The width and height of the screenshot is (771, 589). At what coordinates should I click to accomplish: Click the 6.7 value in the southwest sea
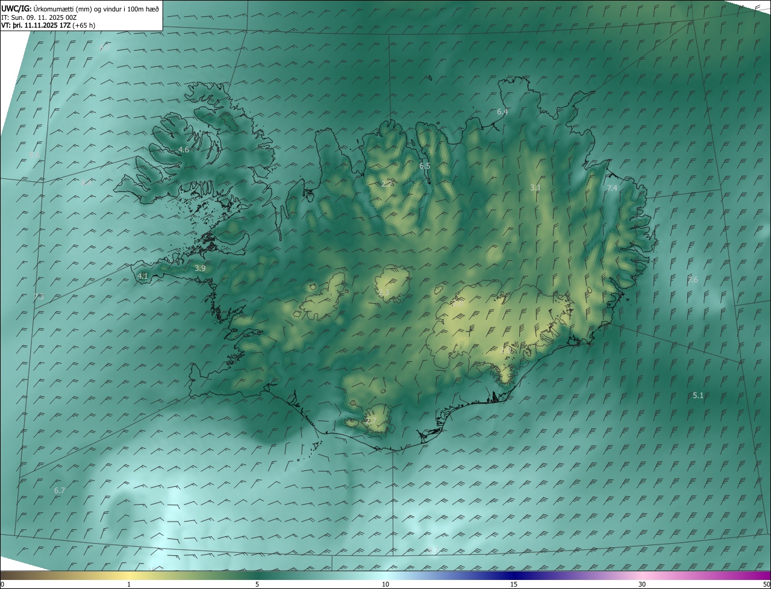click(x=59, y=491)
